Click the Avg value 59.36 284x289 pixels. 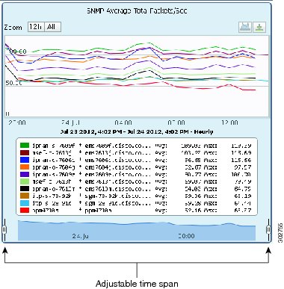[x=193, y=196]
